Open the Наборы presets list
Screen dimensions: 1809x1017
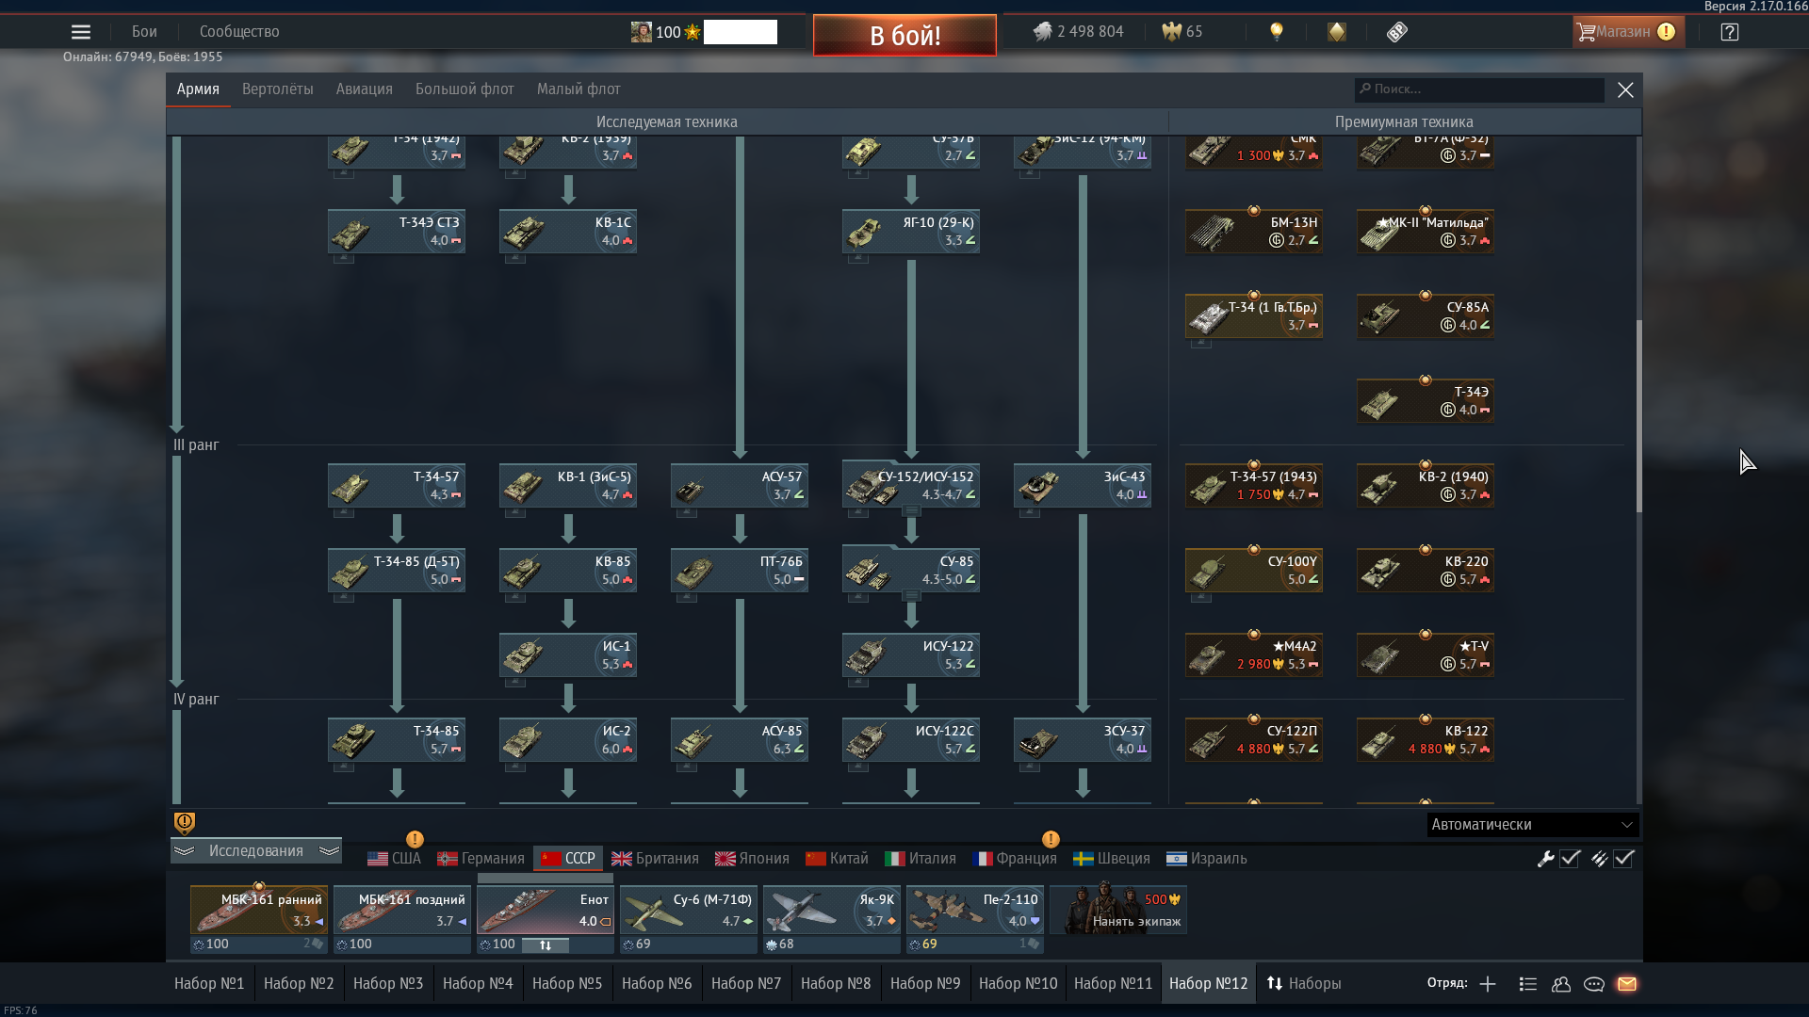tap(1304, 984)
